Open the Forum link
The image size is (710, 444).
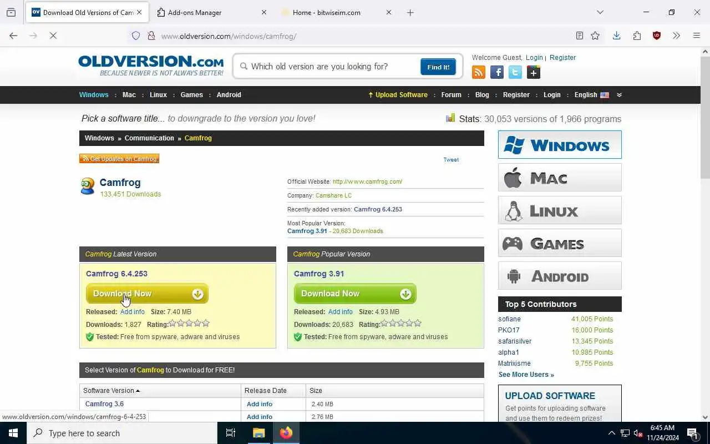click(451, 95)
